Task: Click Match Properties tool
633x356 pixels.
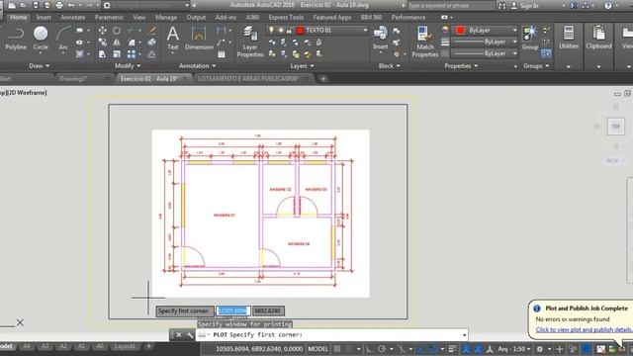Action: (424, 42)
